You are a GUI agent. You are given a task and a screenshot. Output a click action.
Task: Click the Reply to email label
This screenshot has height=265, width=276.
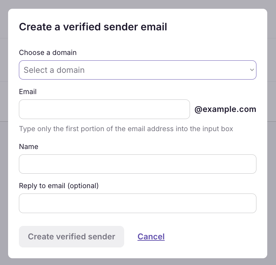pos(59,186)
